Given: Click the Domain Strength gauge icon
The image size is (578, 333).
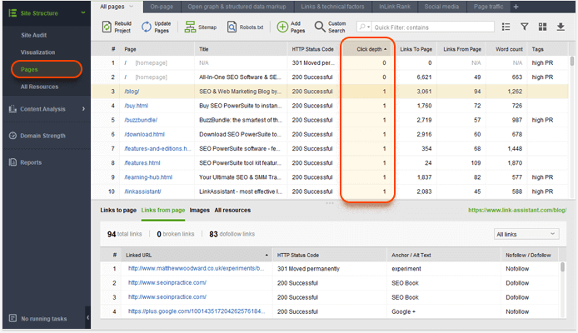Looking at the screenshot, I should [12, 136].
